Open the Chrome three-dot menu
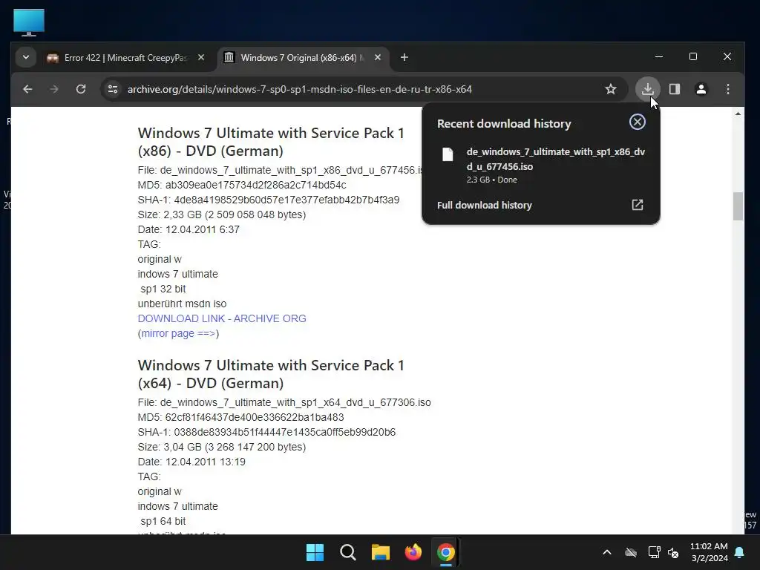Image resolution: width=760 pixels, height=570 pixels. (727, 89)
